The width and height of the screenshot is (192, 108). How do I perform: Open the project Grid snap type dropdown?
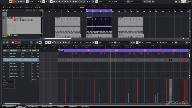coord(104,1)
